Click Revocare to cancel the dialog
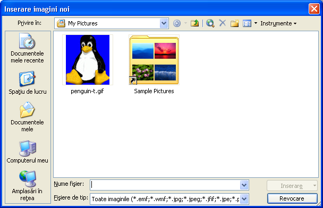Image resolution: width=323 pixels, height=208 pixels. 292,198
